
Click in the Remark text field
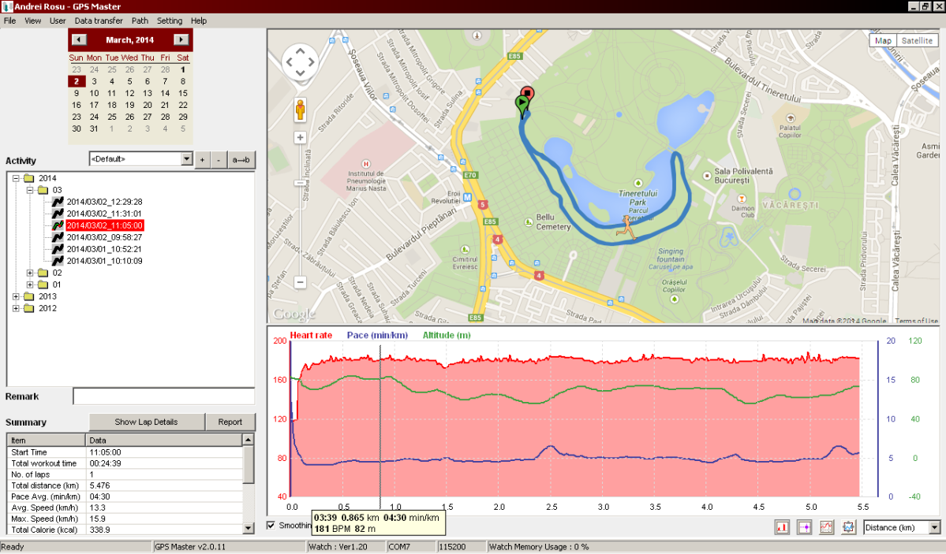[163, 396]
